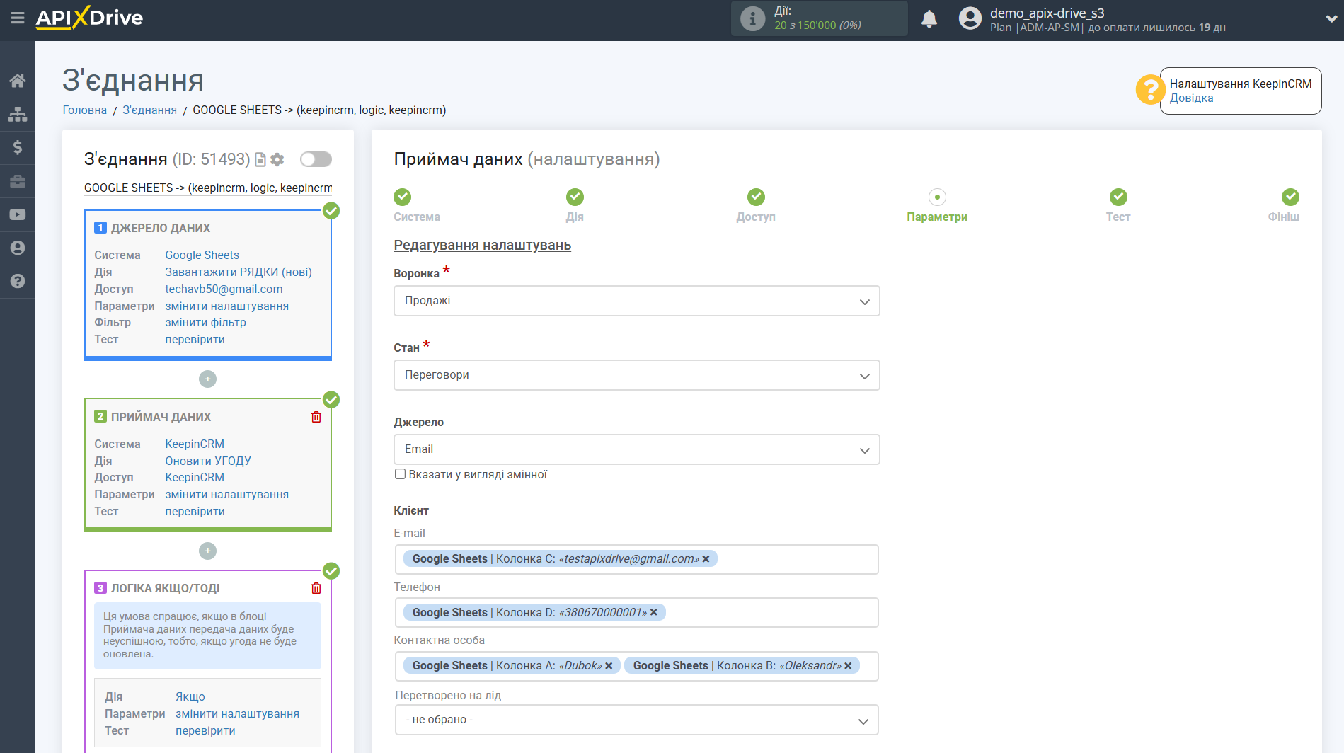Click the E-mail field input
The image size is (1344, 753).
tap(636, 559)
